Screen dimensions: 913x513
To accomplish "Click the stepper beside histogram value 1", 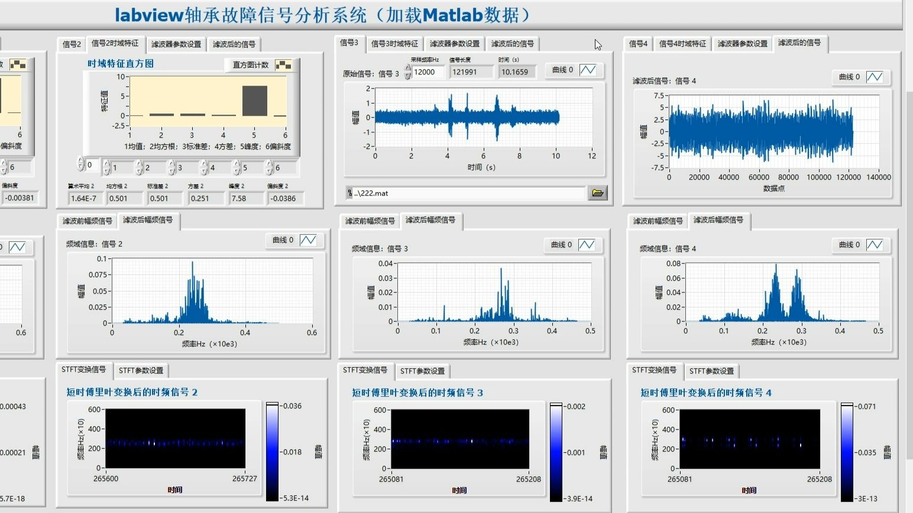I will 106,167.
